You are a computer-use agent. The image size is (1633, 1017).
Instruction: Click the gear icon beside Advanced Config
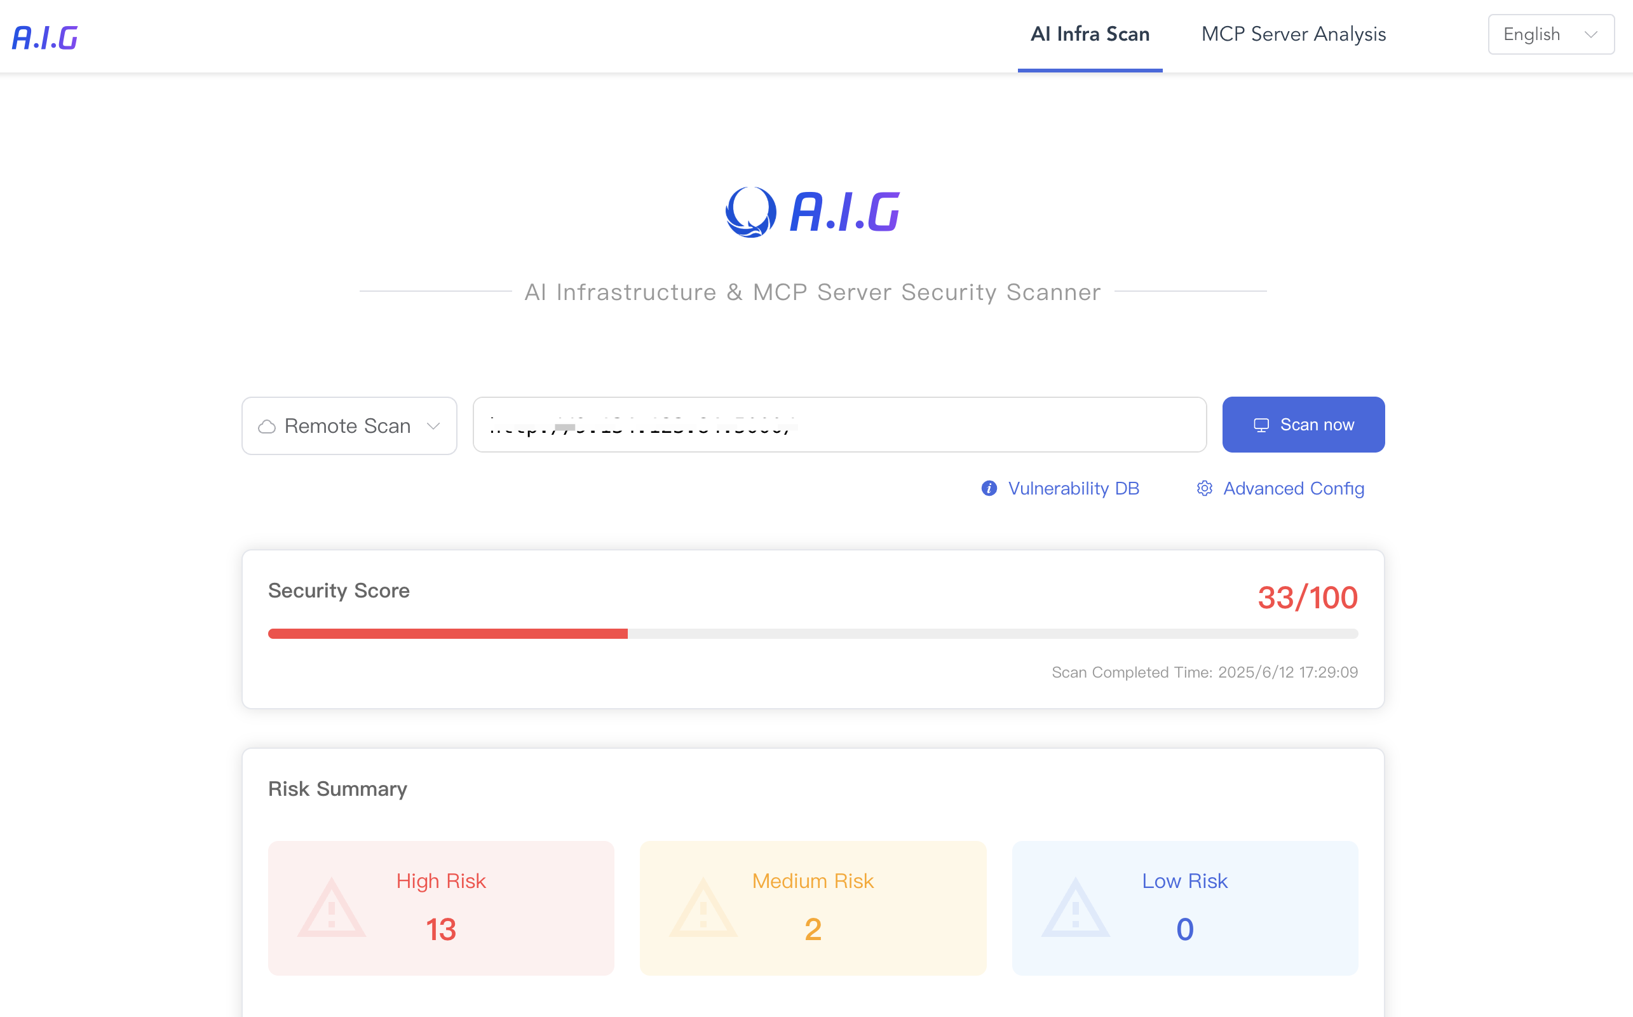1204,488
